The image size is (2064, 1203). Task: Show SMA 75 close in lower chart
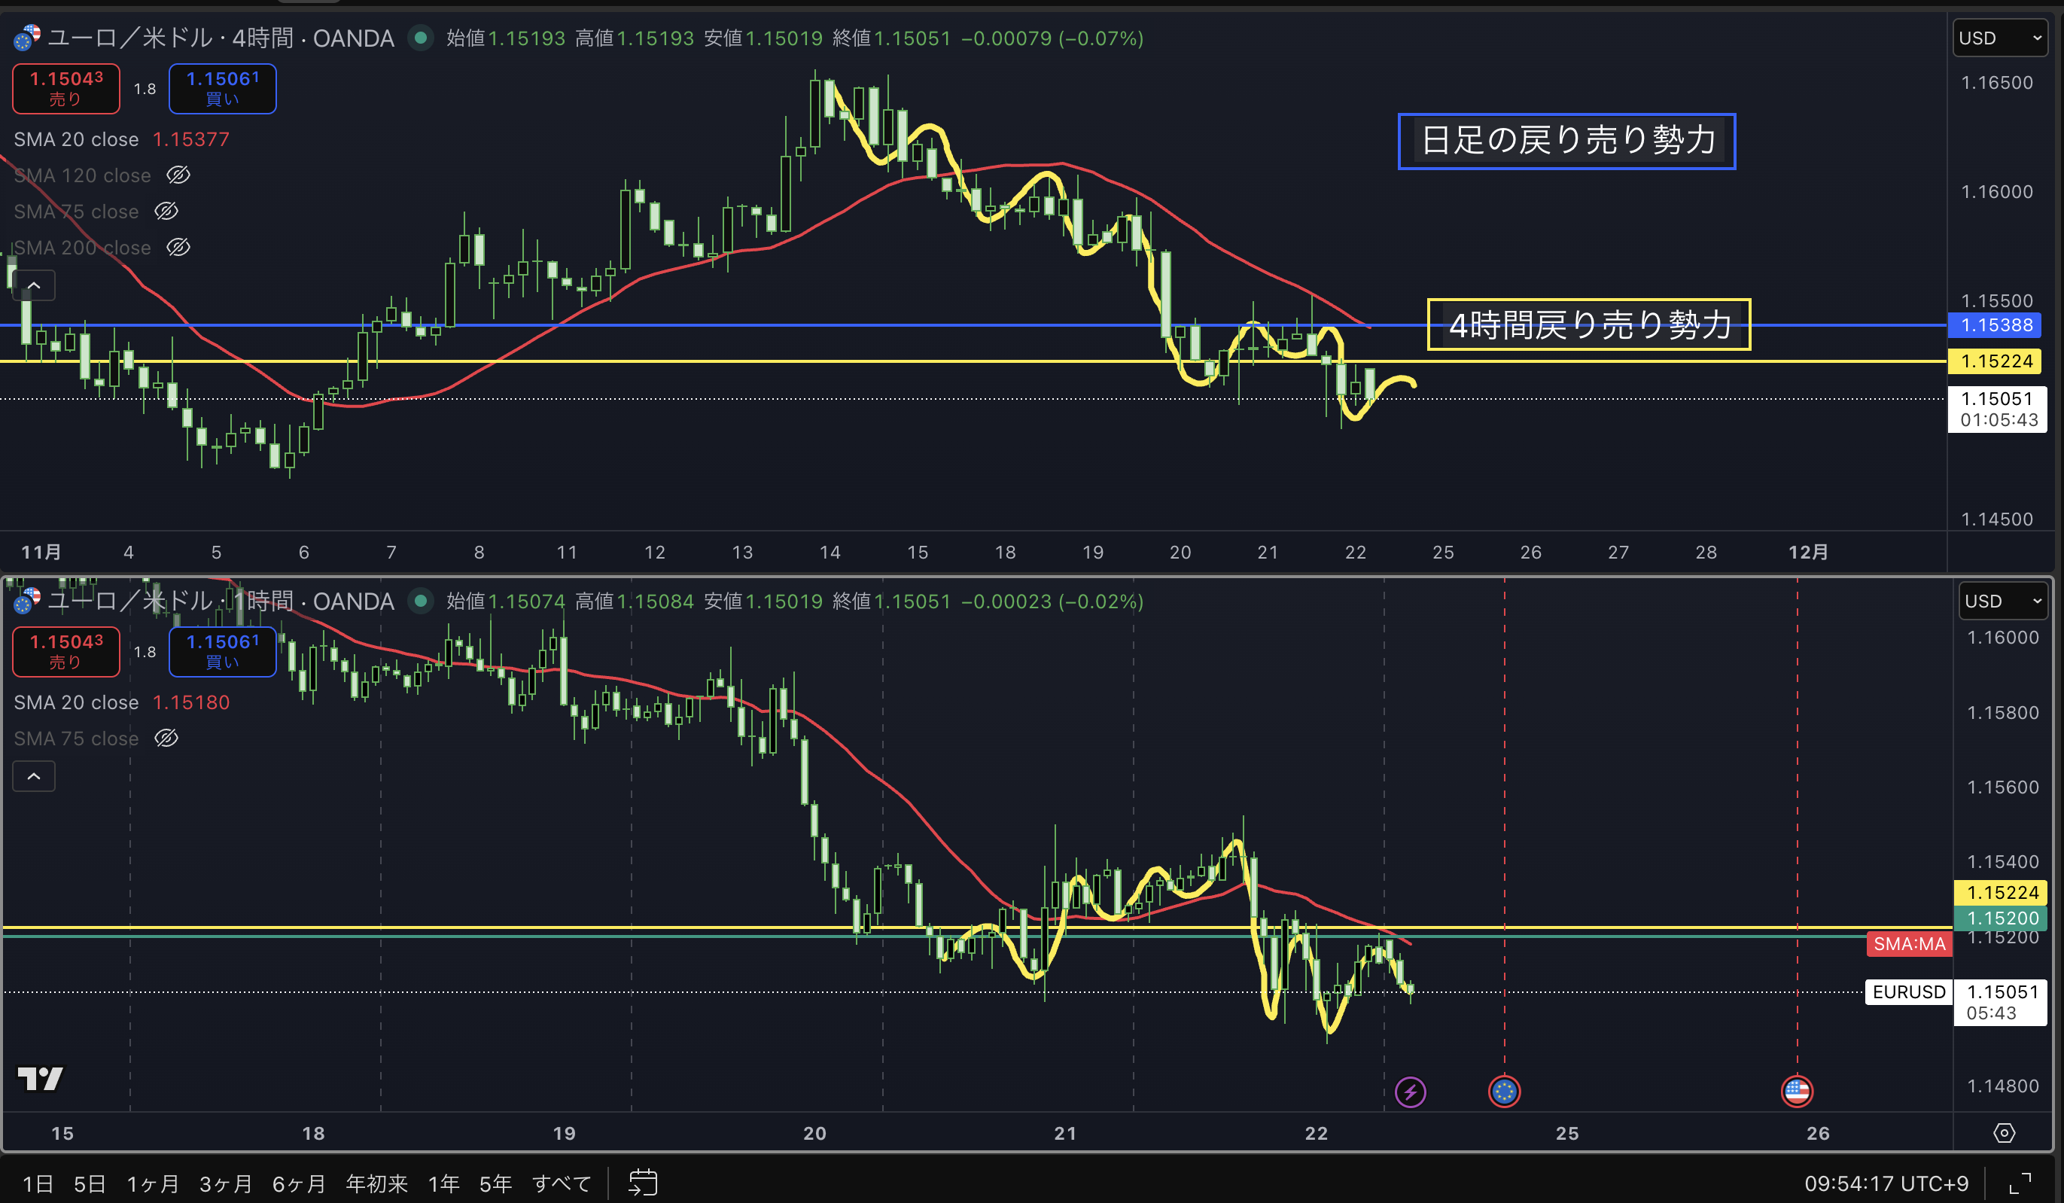166,739
